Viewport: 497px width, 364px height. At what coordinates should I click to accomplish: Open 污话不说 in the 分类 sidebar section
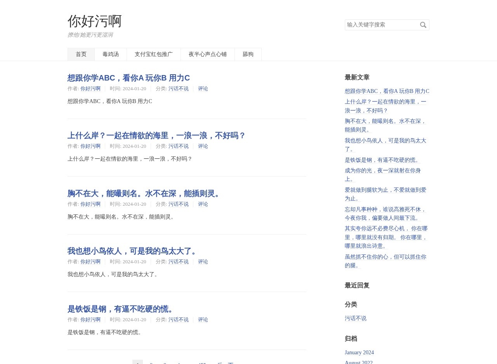355,318
